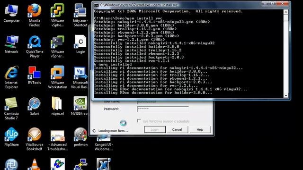Image resolution: width=303 pixels, height=170 pixels.
Task: Minimize the cmd.exe window
Action: click(x=265, y=3)
